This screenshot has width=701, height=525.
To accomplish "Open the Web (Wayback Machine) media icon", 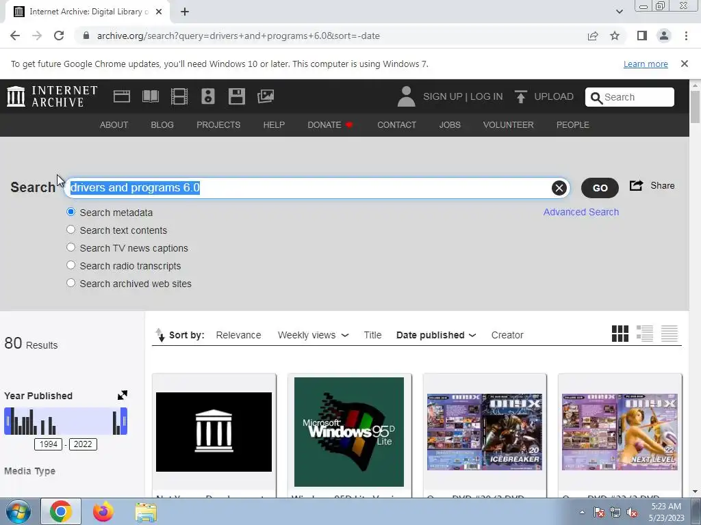I will click(122, 96).
